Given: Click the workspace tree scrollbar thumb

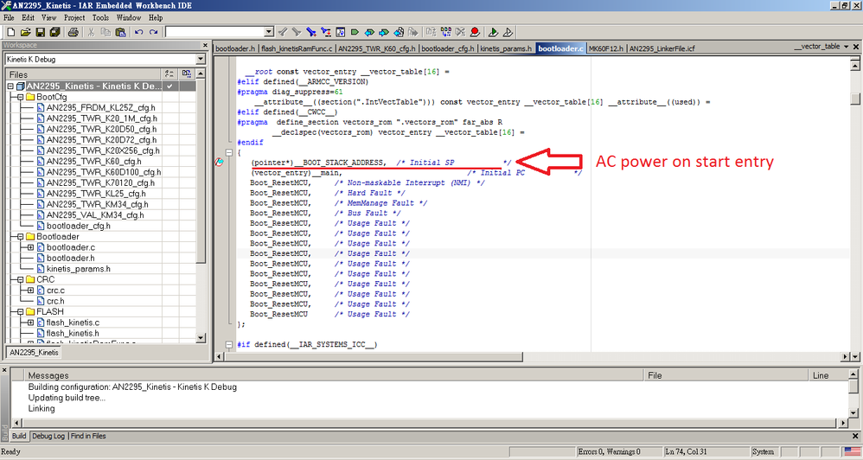Looking at the screenshot, I should [x=201, y=170].
